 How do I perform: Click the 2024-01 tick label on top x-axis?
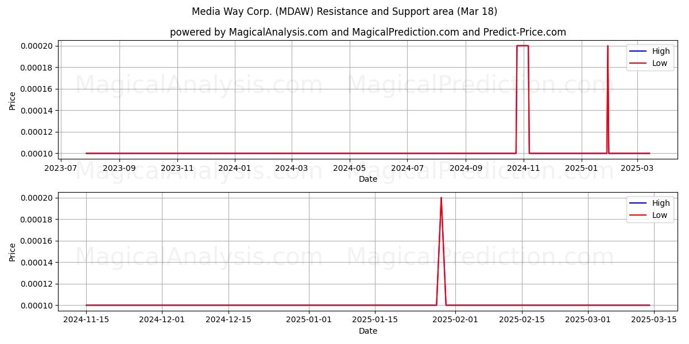pyautogui.click(x=234, y=168)
